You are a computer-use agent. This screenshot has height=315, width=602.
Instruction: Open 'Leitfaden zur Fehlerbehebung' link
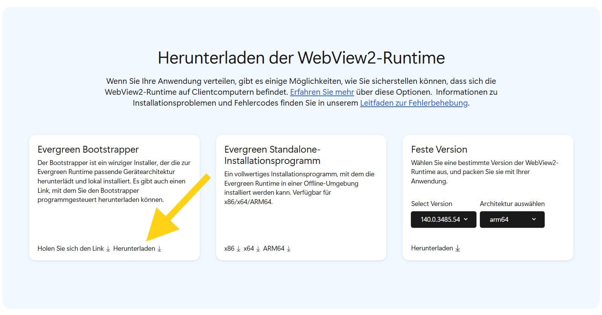(x=414, y=103)
